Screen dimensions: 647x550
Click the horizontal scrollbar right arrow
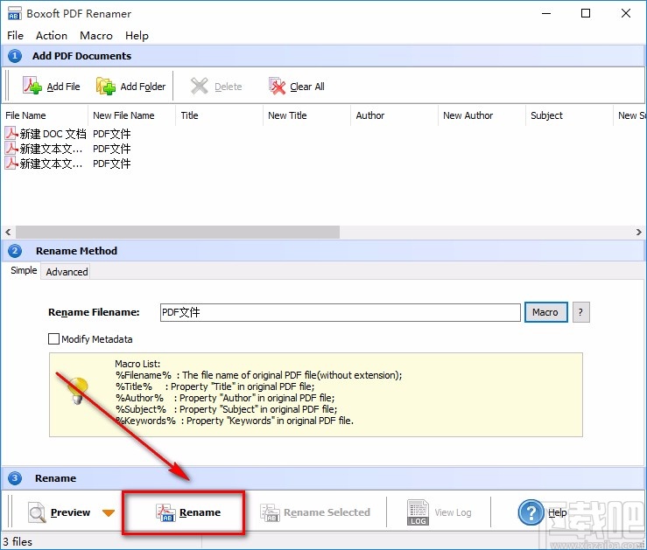[x=639, y=232]
